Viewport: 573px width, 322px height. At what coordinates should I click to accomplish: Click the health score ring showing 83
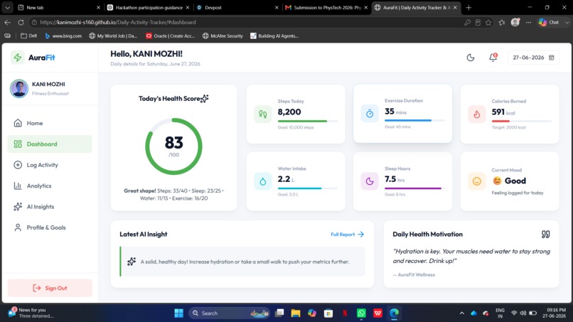[x=173, y=146]
